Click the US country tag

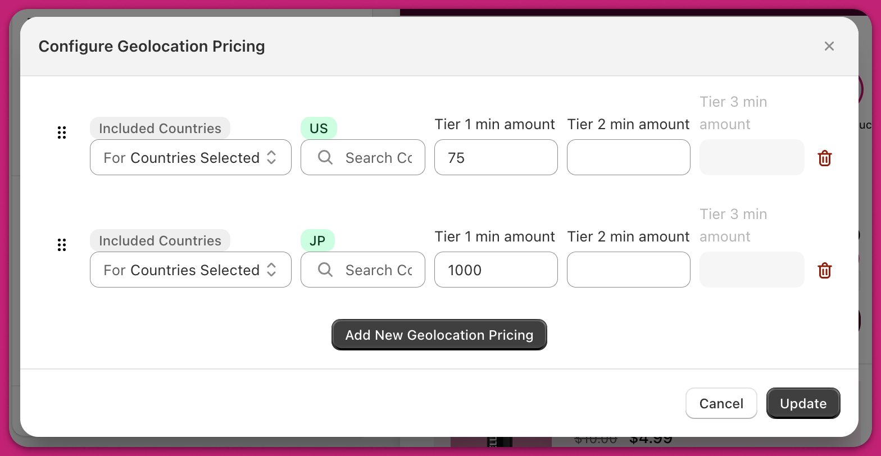(319, 129)
